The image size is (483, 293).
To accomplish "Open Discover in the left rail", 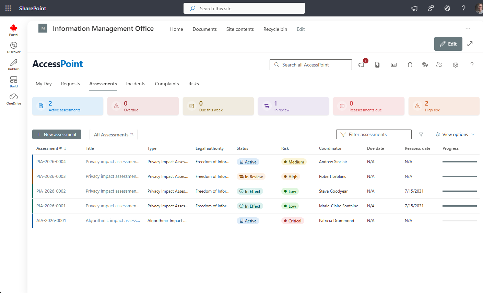I will (14, 48).
